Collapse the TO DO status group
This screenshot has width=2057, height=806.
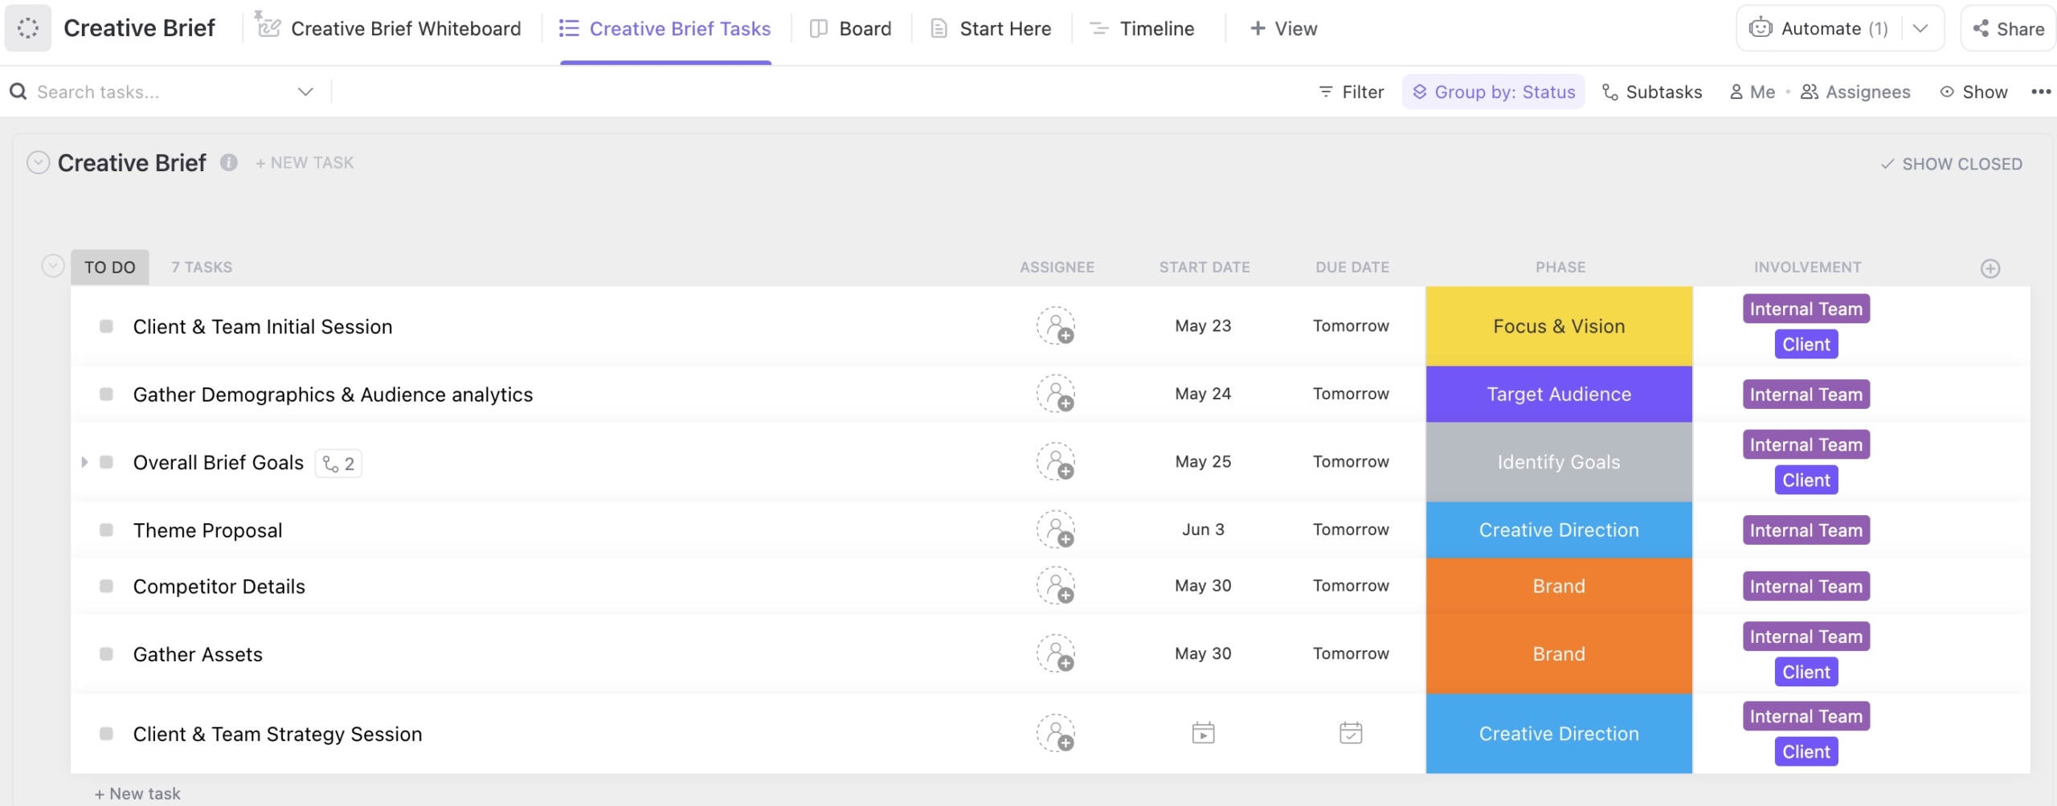click(x=53, y=266)
